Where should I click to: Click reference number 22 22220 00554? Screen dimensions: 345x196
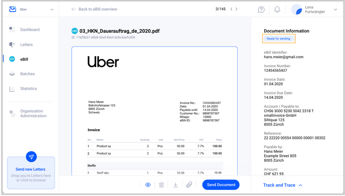(294, 138)
